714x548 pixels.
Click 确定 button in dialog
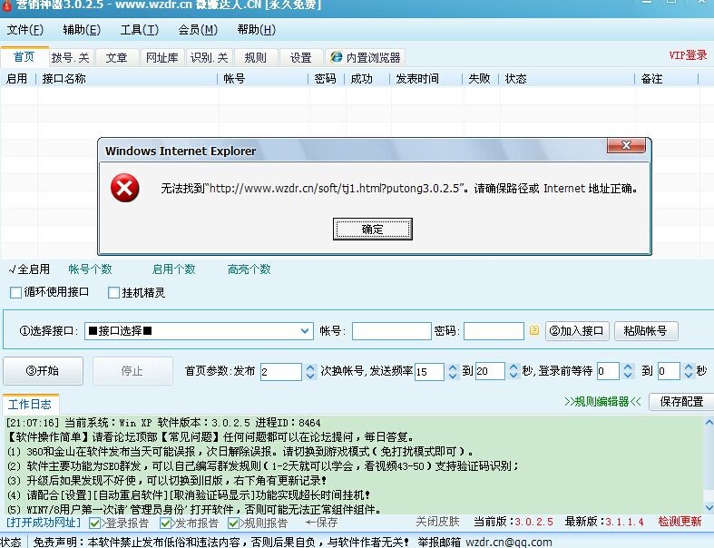point(373,230)
